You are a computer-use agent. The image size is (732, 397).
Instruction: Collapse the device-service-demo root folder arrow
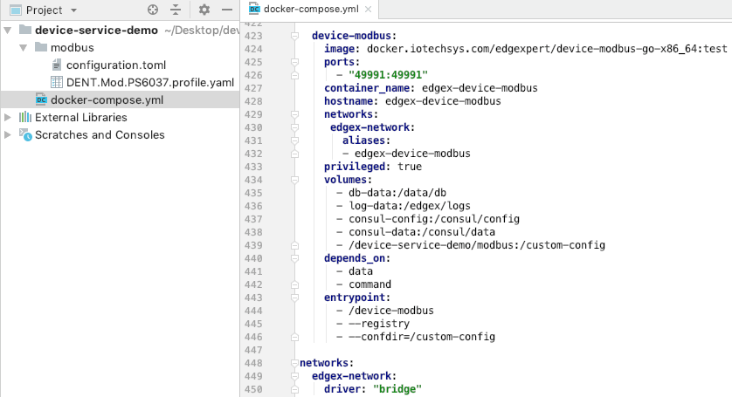click(9, 30)
